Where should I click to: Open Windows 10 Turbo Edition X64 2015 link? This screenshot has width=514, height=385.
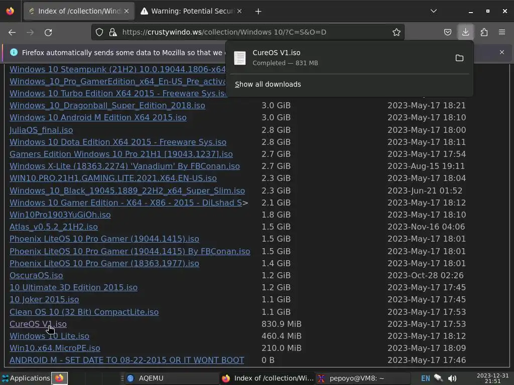click(118, 93)
